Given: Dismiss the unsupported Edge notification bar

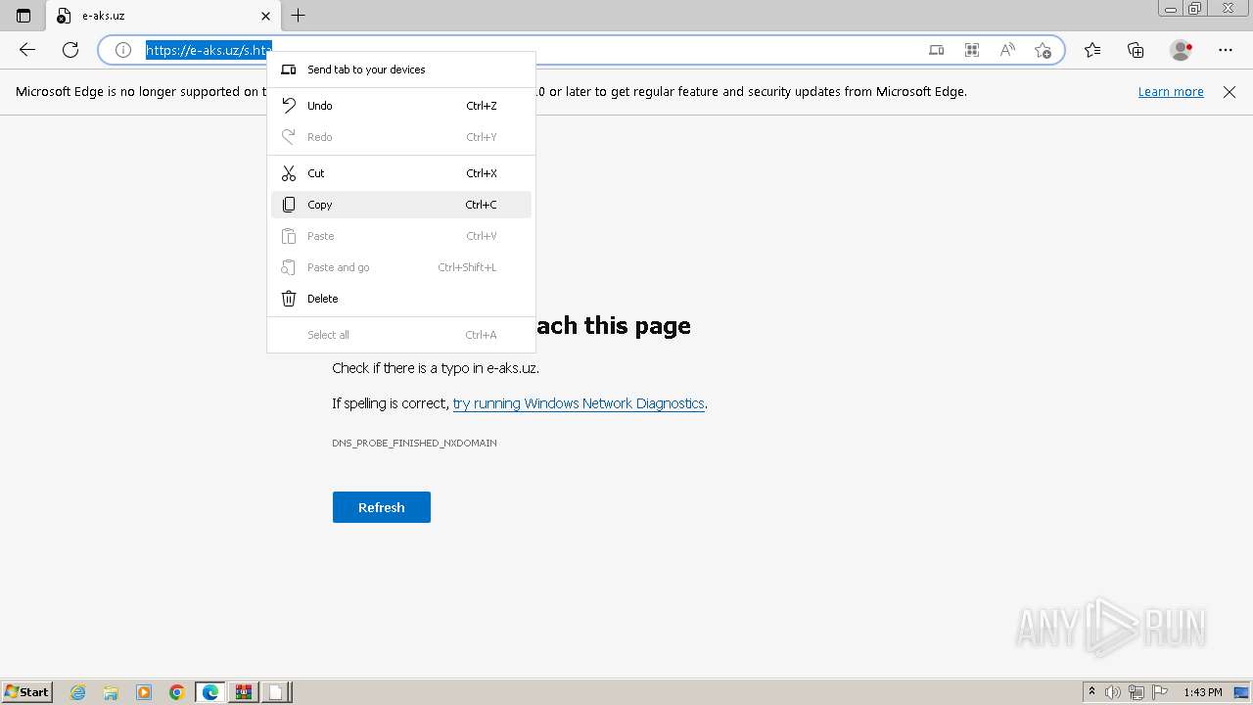Looking at the screenshot, I should tap(1230, 92).
